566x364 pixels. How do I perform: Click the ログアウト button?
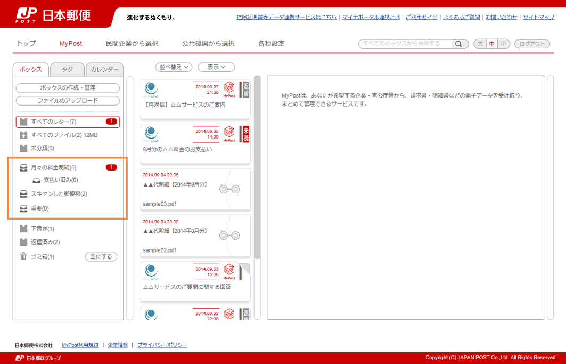[x=532, y=44]
